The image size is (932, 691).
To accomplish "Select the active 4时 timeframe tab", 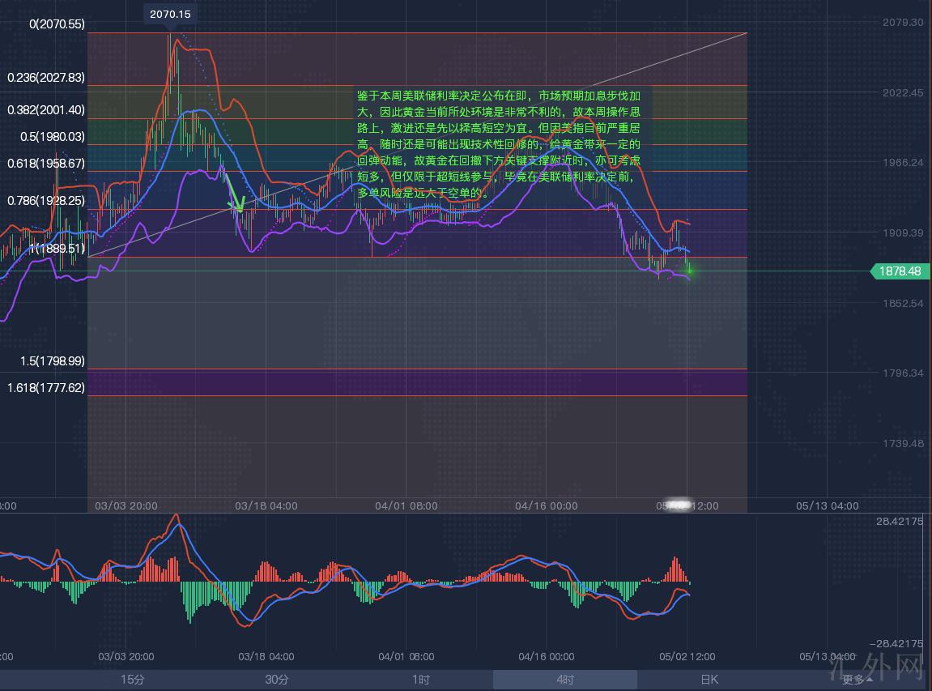I will coord(564,680).
